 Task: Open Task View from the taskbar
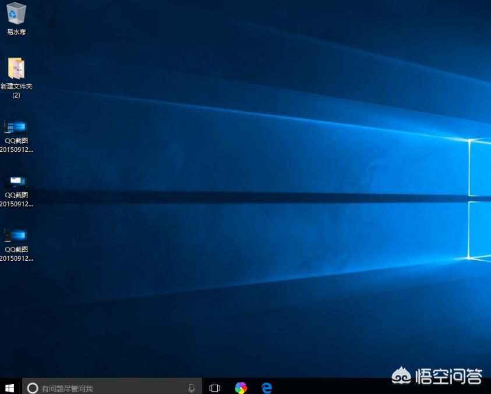click(x=214, y=388)
